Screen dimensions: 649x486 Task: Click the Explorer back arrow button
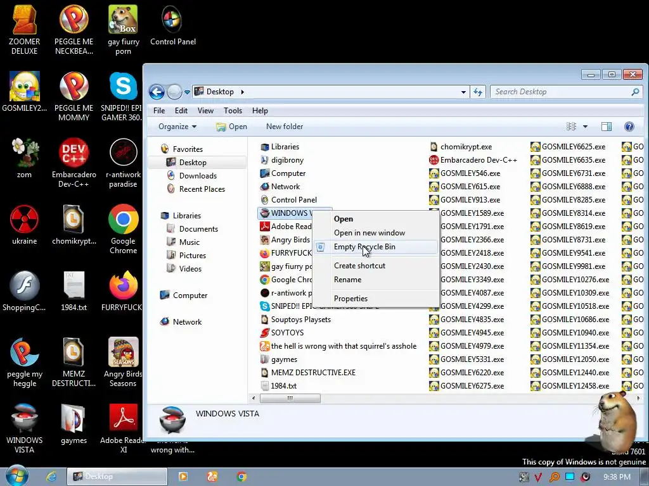pyautogui.click(x=157, y=92)
